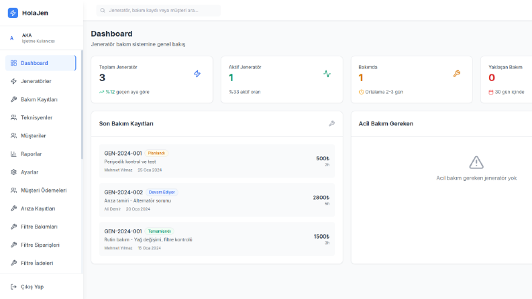The height and width of the screenshot is (299, 532).
Task: Go to Jeneratörler in the sidebar
Action: (40, 81)
